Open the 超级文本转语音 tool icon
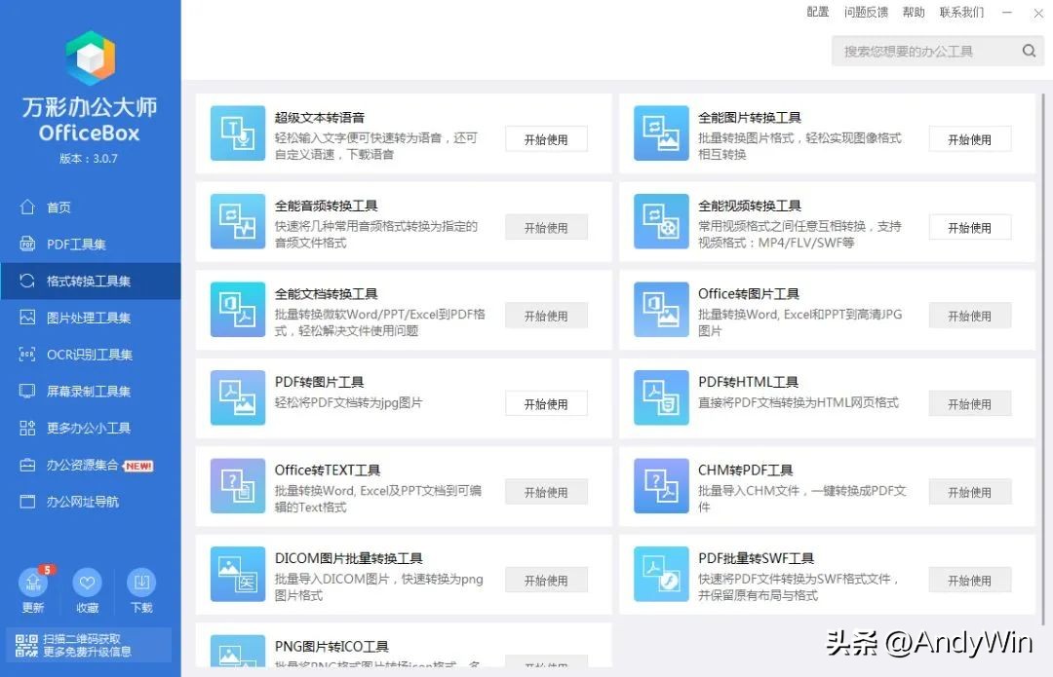1053x677 pixels. (237, 131)
